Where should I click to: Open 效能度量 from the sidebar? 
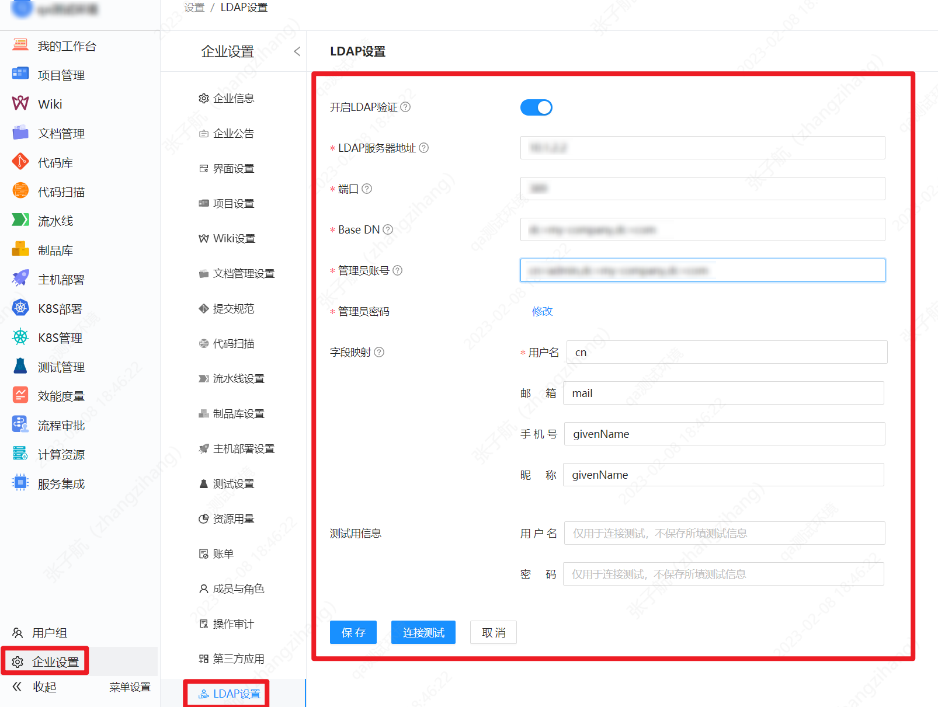(60, 395)
